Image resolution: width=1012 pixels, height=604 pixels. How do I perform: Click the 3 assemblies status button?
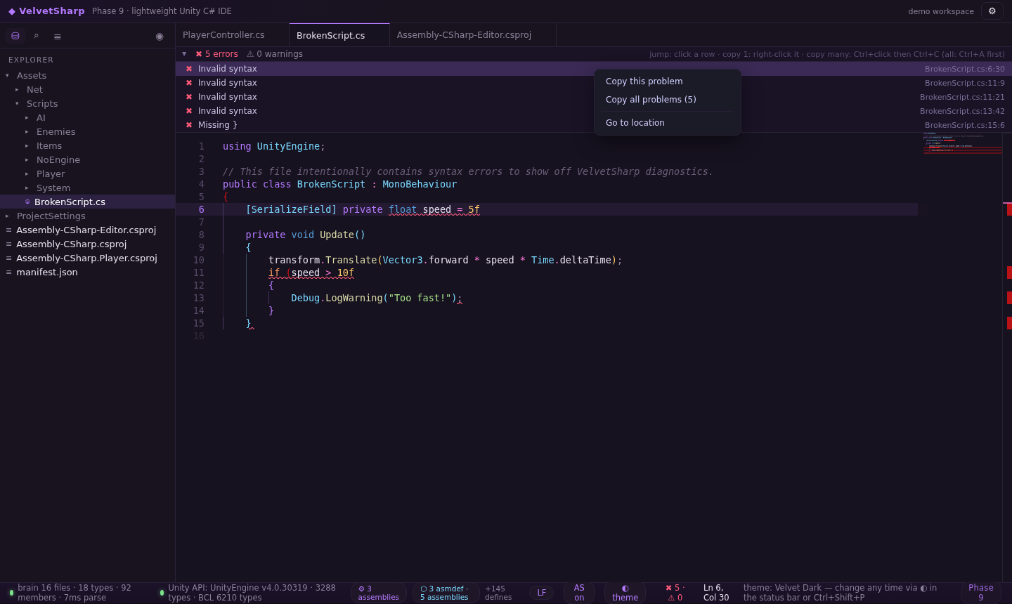pos(379,593)
